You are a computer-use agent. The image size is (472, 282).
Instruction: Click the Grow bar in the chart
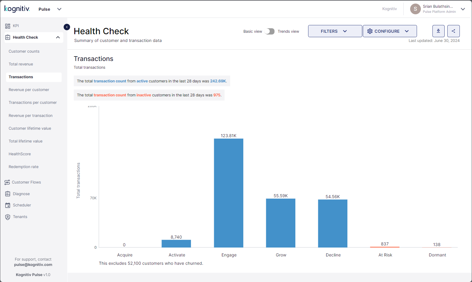pyautogui.click(x=281, y=223)
